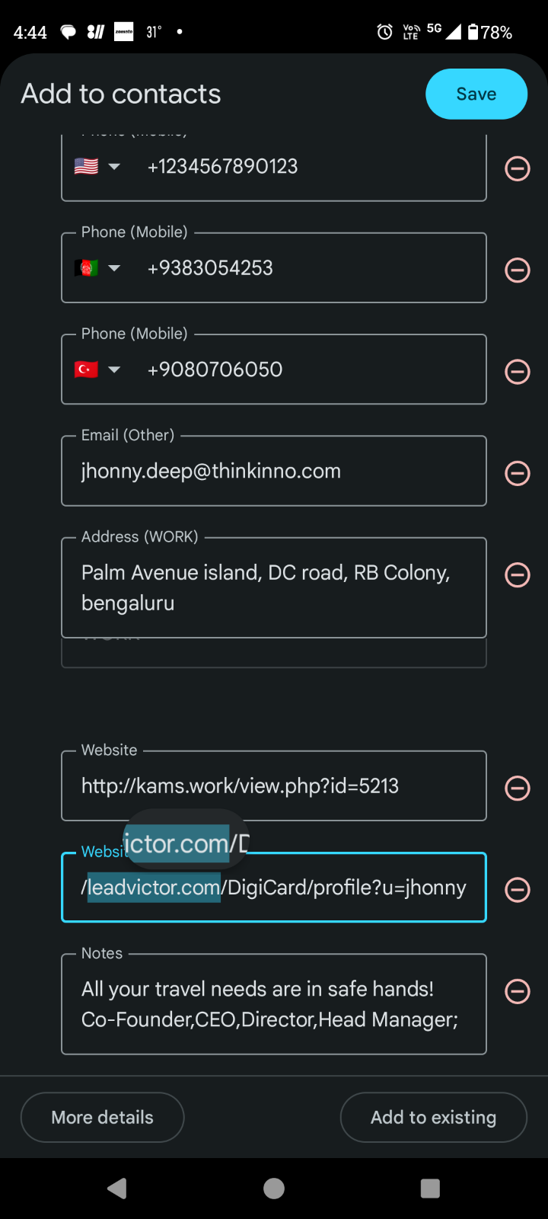Remove the kams.work website entry
Viewport: 548px width, 1219px height.
point(518,788)
